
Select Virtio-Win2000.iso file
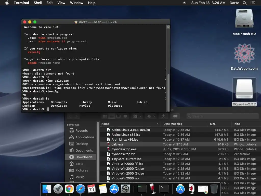180,178
